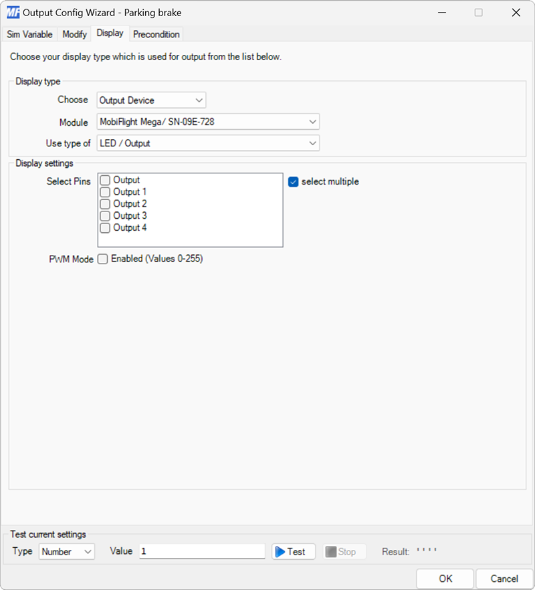535x590 pixels.
Task: Confirm settings with the OK button
Action: (445, 579)
